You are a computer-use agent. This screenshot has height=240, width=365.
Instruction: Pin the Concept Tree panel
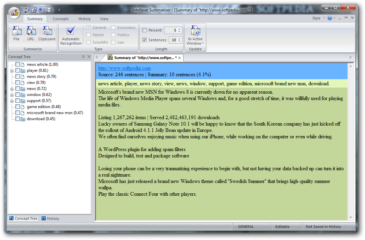click(x=83, y=57)
